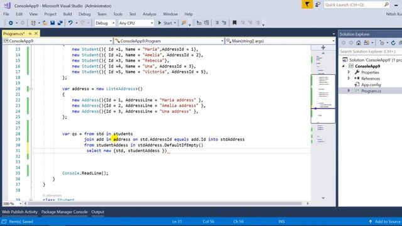Open the Analyze menu
402x226 pixels.
[149, 14]
